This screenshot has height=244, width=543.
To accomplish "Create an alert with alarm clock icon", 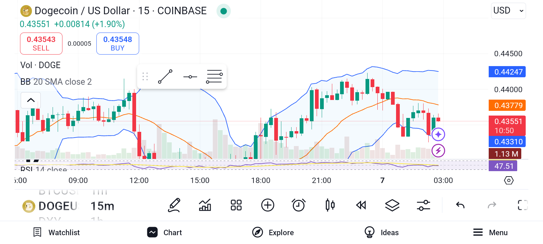I will tap(299, 205).
